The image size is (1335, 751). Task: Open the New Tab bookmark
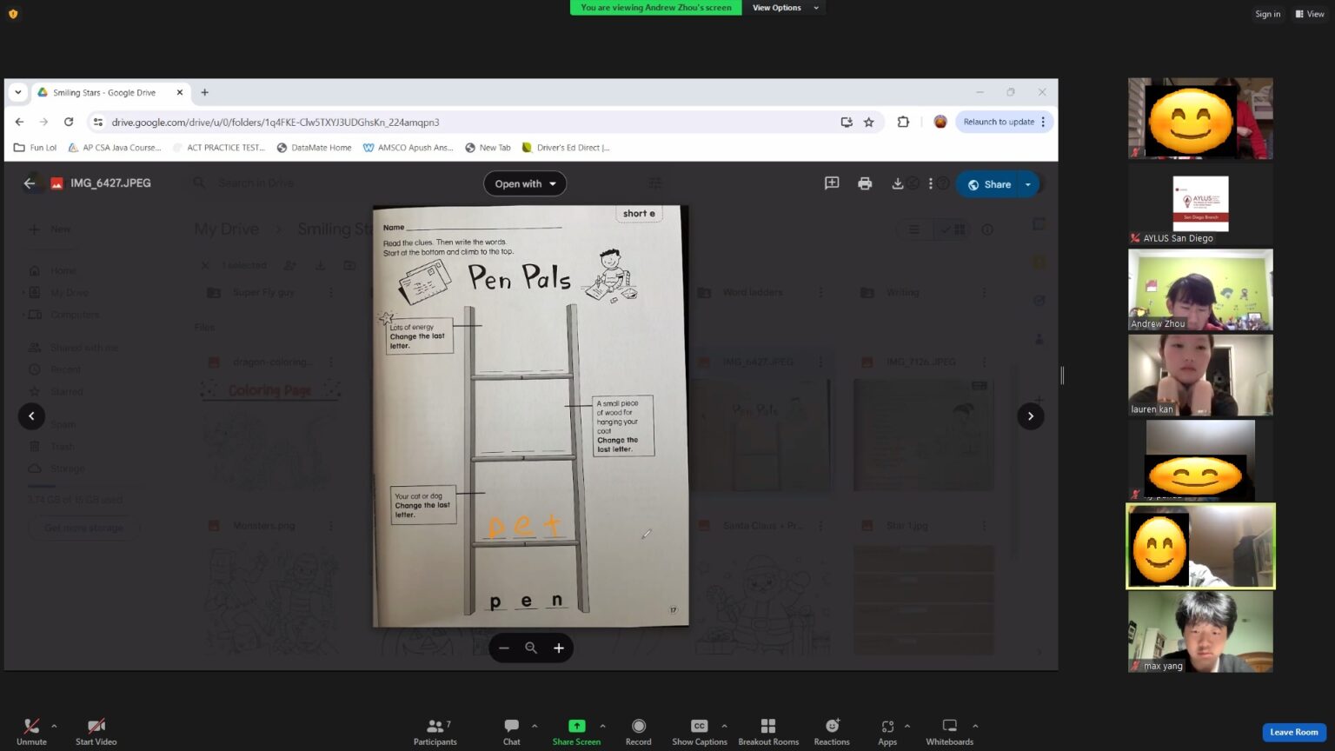(x=488, y=148)
